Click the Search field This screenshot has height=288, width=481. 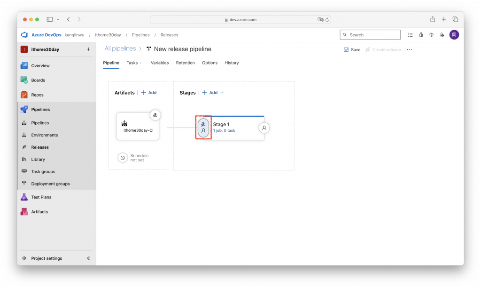[370, 35]
